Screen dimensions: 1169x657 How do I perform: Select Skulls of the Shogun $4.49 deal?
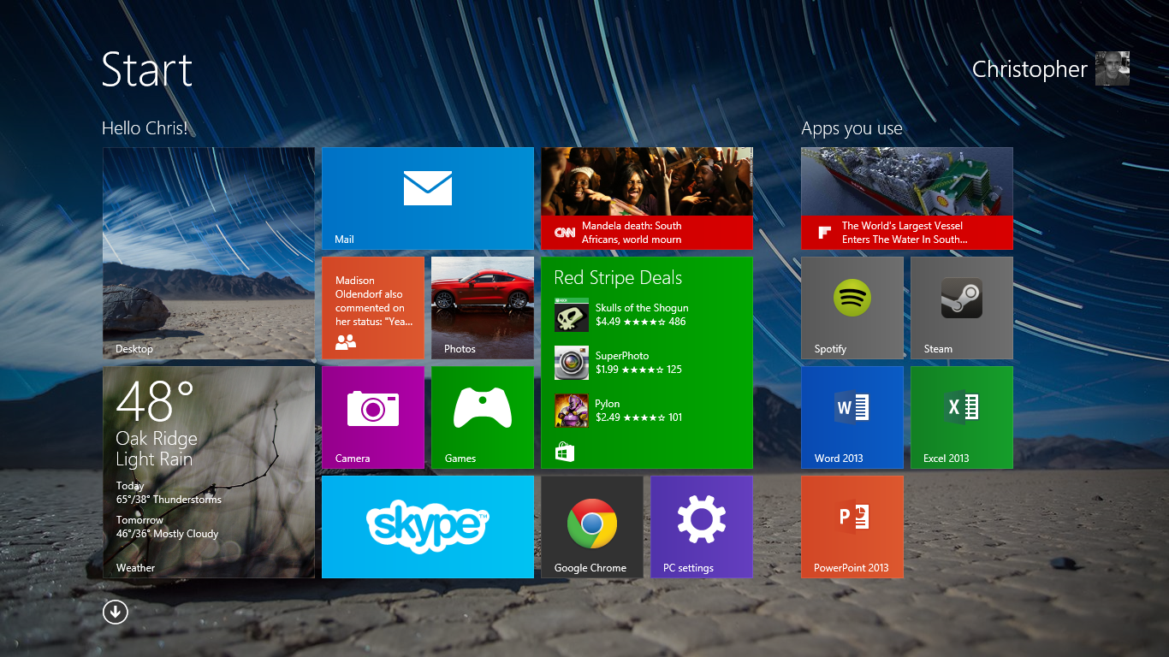click(x=642, y=315)
